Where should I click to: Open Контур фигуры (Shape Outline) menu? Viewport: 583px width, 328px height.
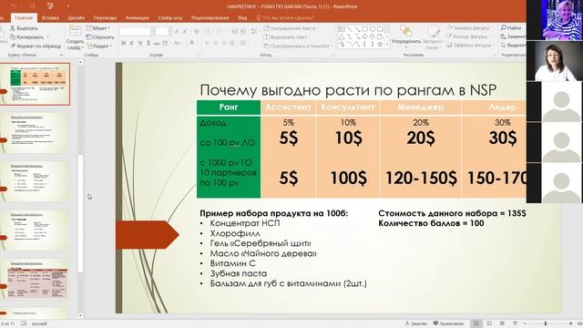(467, 36)
